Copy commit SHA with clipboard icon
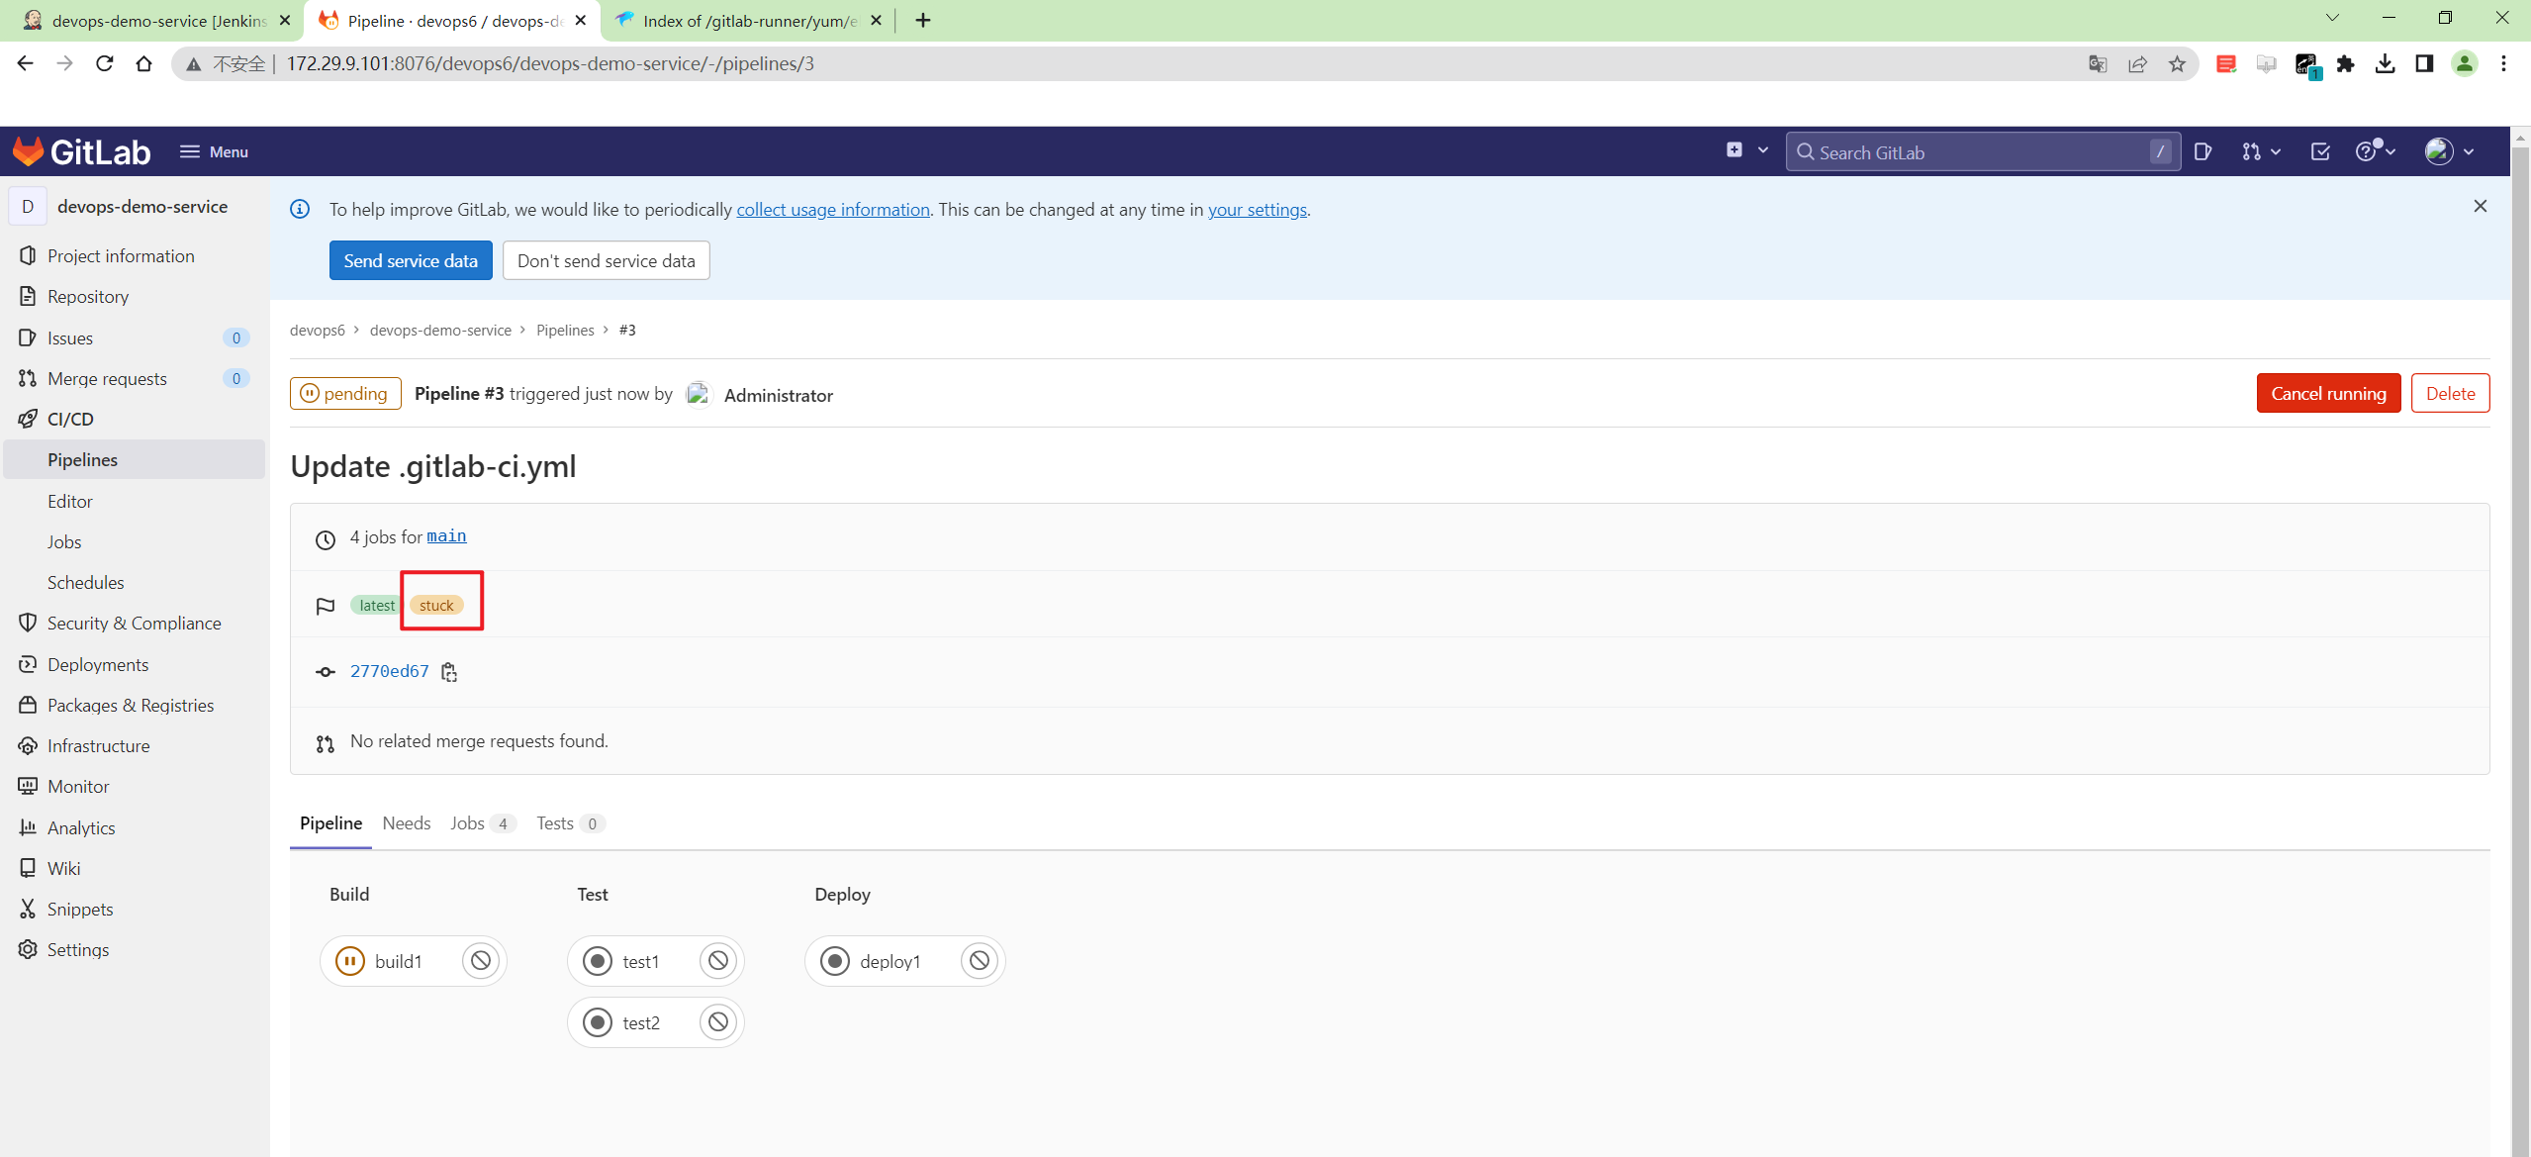 pos(449,672)
